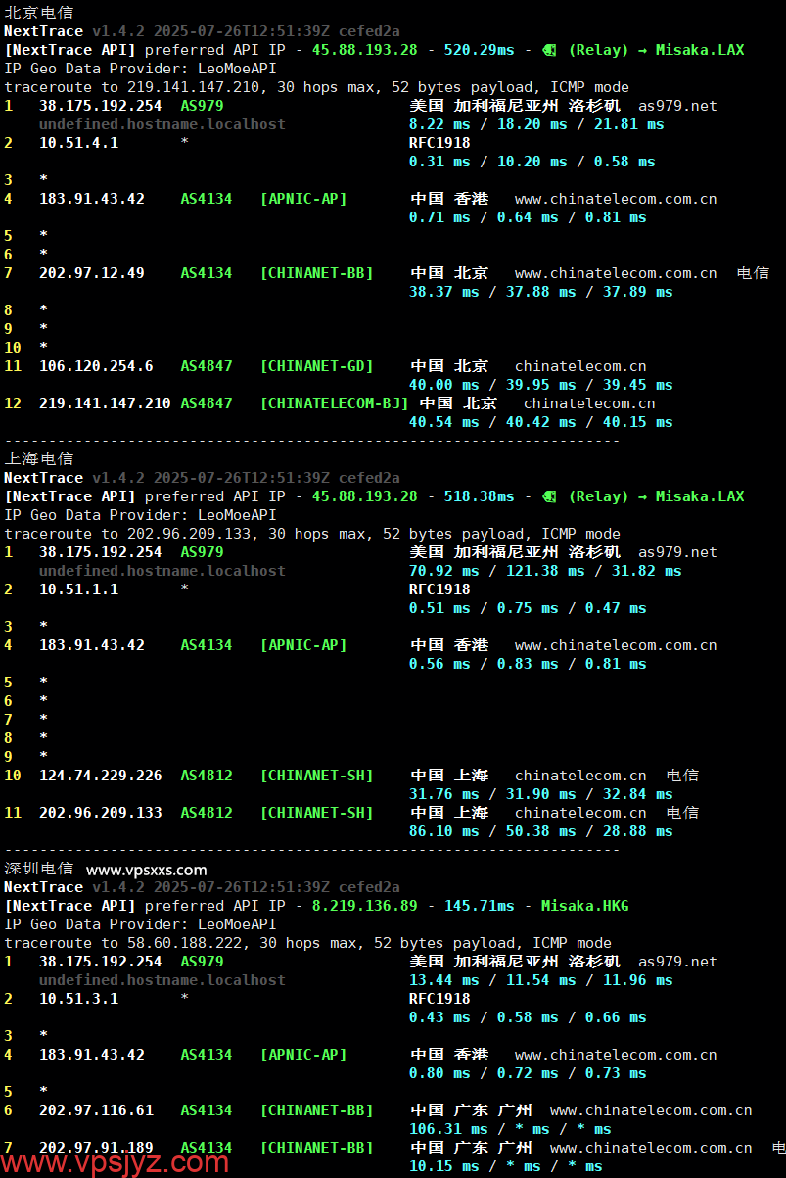Click the 上海电信 section heading
The width and height of the screenshot is (786, 1178).
coord(38,459)
